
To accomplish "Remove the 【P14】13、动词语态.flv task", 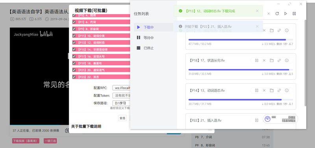I will (x=264, y=90).
